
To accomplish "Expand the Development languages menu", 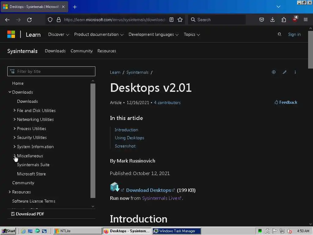I will [x=153, y=35].
